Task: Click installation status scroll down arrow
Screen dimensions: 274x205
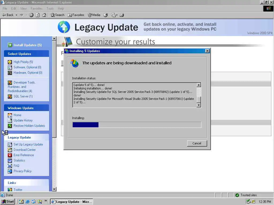Action: 199,105
